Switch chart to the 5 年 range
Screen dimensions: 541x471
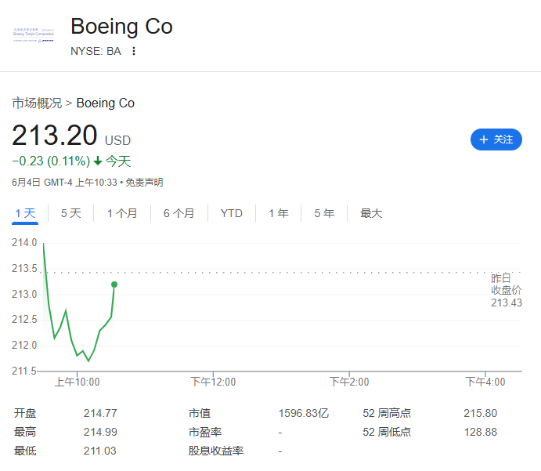click(324, 213)
